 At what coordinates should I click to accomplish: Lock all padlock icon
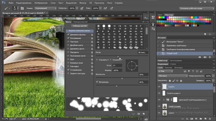point(181,81)
